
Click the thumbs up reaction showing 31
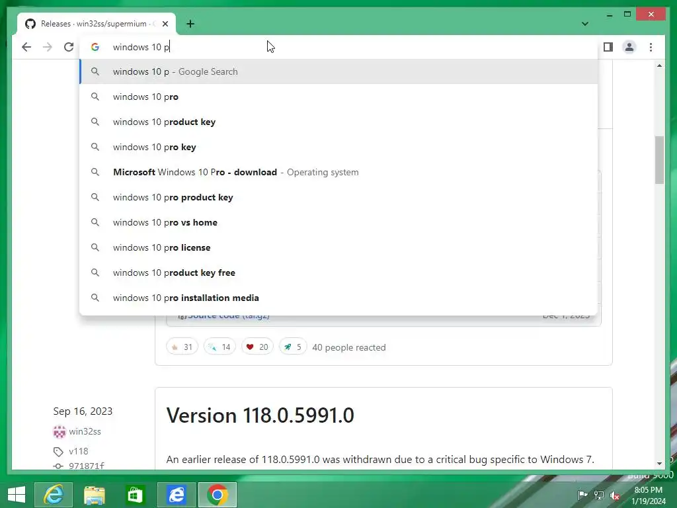pyautogui.click(x=182, y=347)
